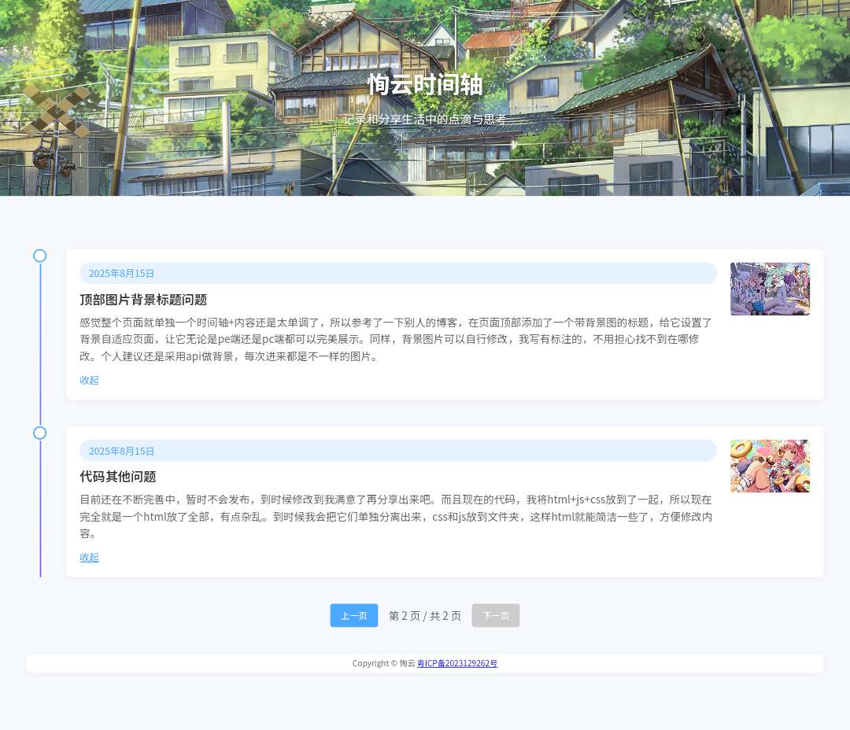850x730 pixels.
Task: Select the 2025年8月15日 date badge on first post
Action: pyautogui.click(x=121, y=273)
